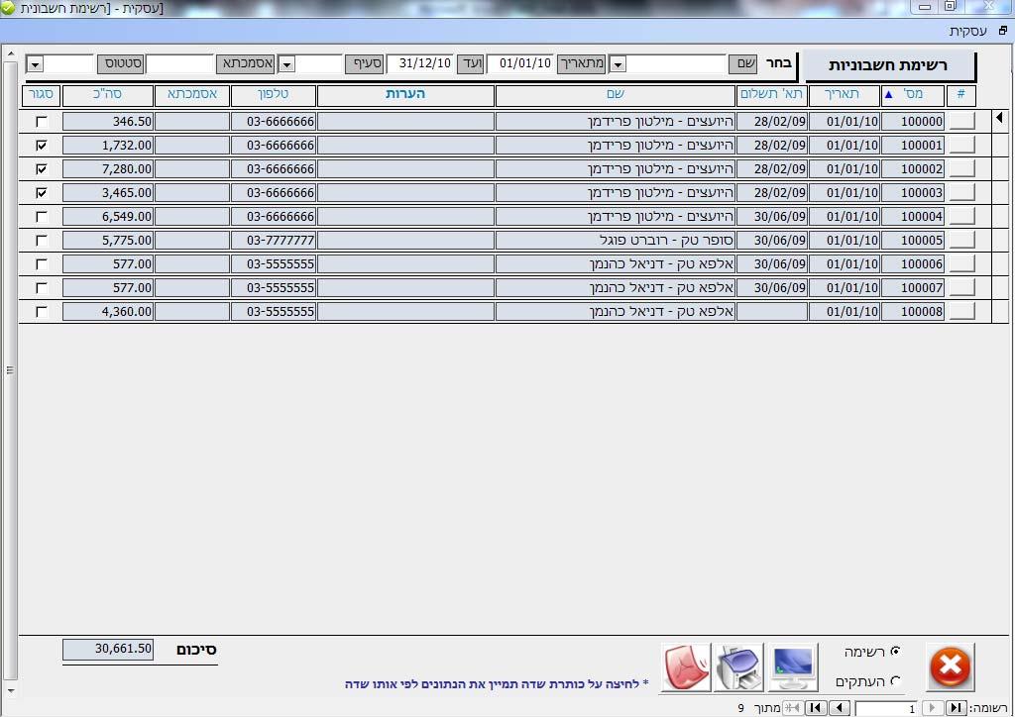Open print preview with the monitor icon
This screenshot has width=1015, height=717.
(793, 667)
